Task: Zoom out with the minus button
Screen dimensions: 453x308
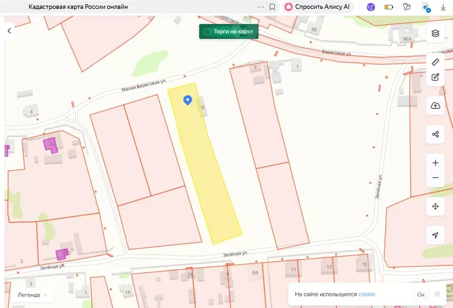Action: (x=435, y=178)
